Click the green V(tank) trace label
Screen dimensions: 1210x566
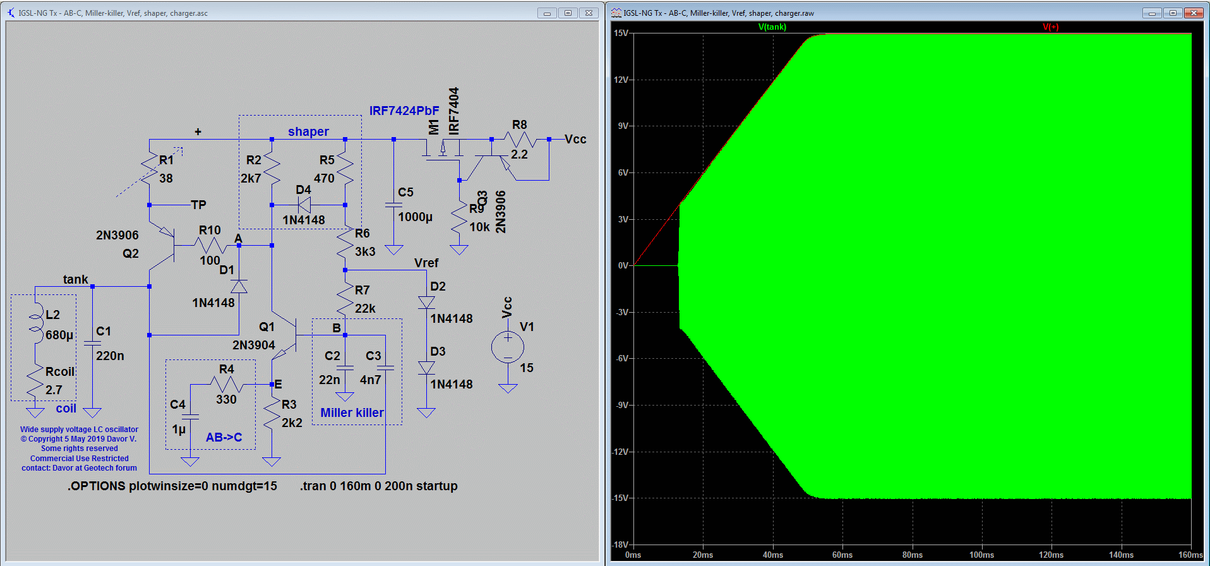(772, 27)
